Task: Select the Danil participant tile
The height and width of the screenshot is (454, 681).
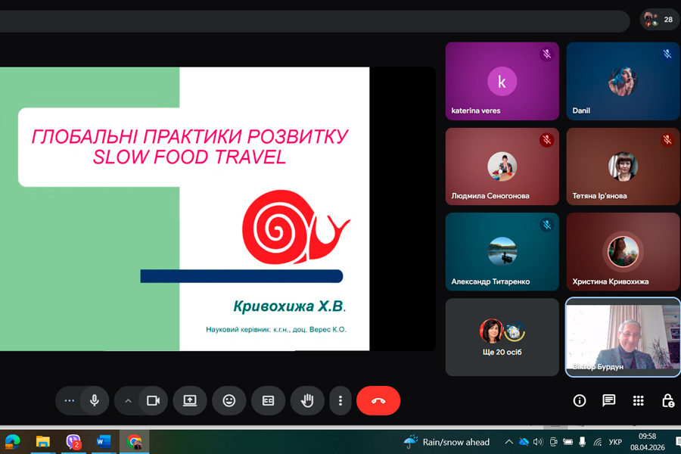Action: [x=623, y=81]
